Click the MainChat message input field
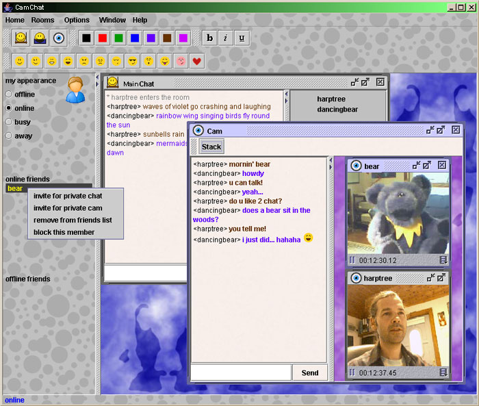Image resolution: width=479 pixels, height=406 pixels. pyautogui.click(x=145, y=272)
